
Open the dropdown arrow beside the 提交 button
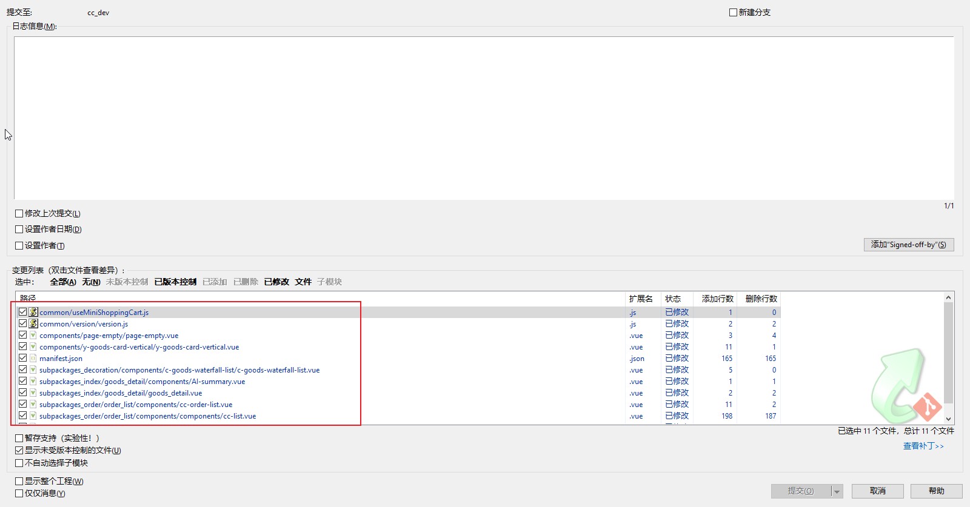coord(837,491)
